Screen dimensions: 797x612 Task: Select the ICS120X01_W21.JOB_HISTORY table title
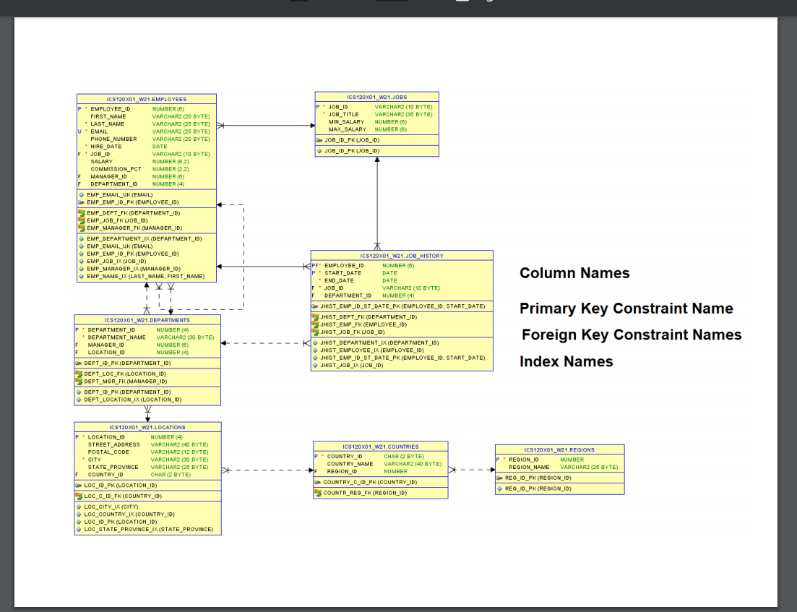click(402, 256)
